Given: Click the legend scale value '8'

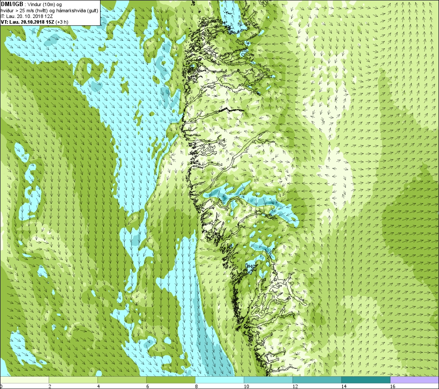Looking at the screenshot, I should 196,386.
